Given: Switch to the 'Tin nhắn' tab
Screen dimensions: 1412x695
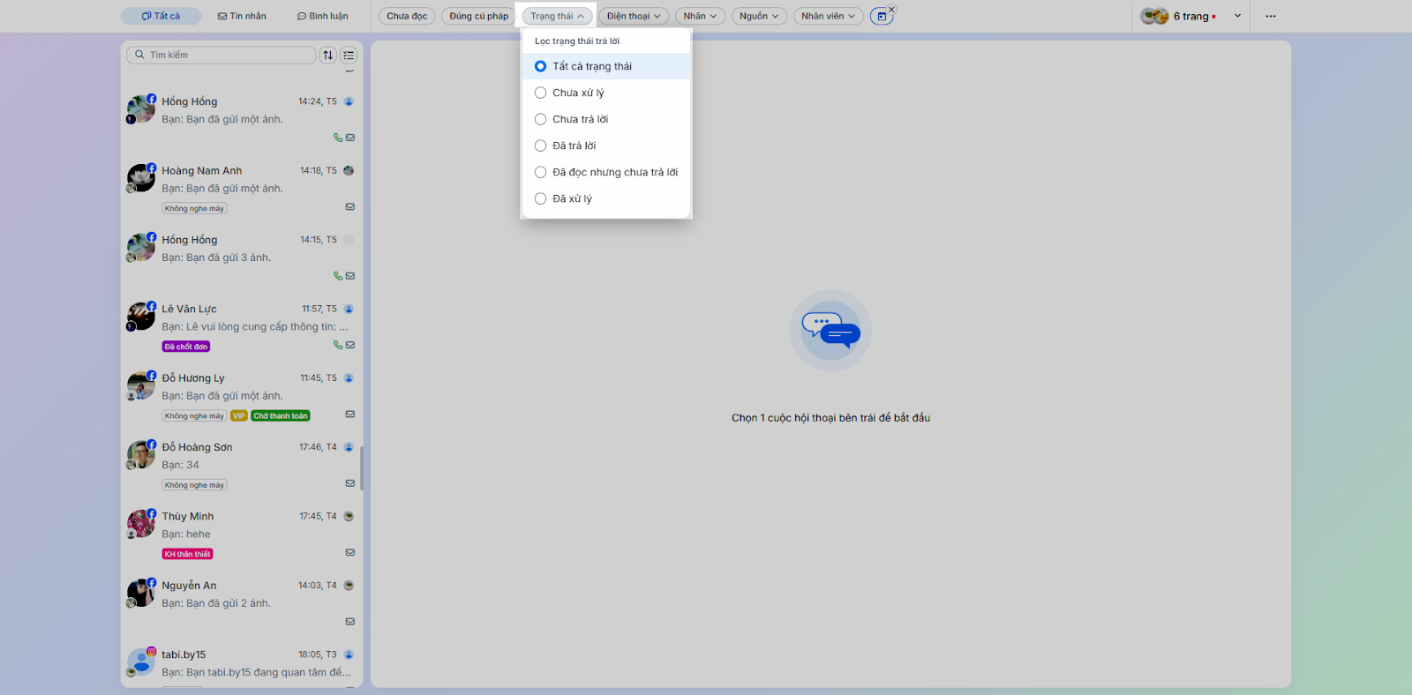Looking at the screenshot, I should 242,16.
